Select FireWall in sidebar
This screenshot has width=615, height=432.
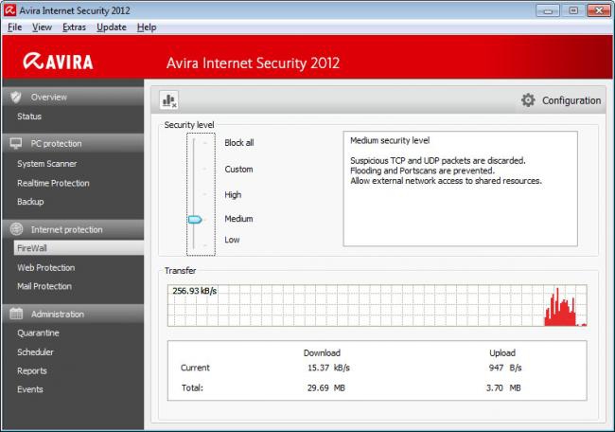[x=79, y=248]
